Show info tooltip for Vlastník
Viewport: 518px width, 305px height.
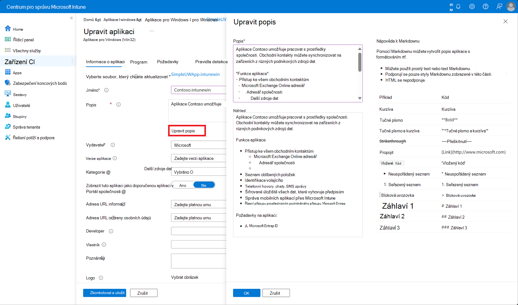104,245
